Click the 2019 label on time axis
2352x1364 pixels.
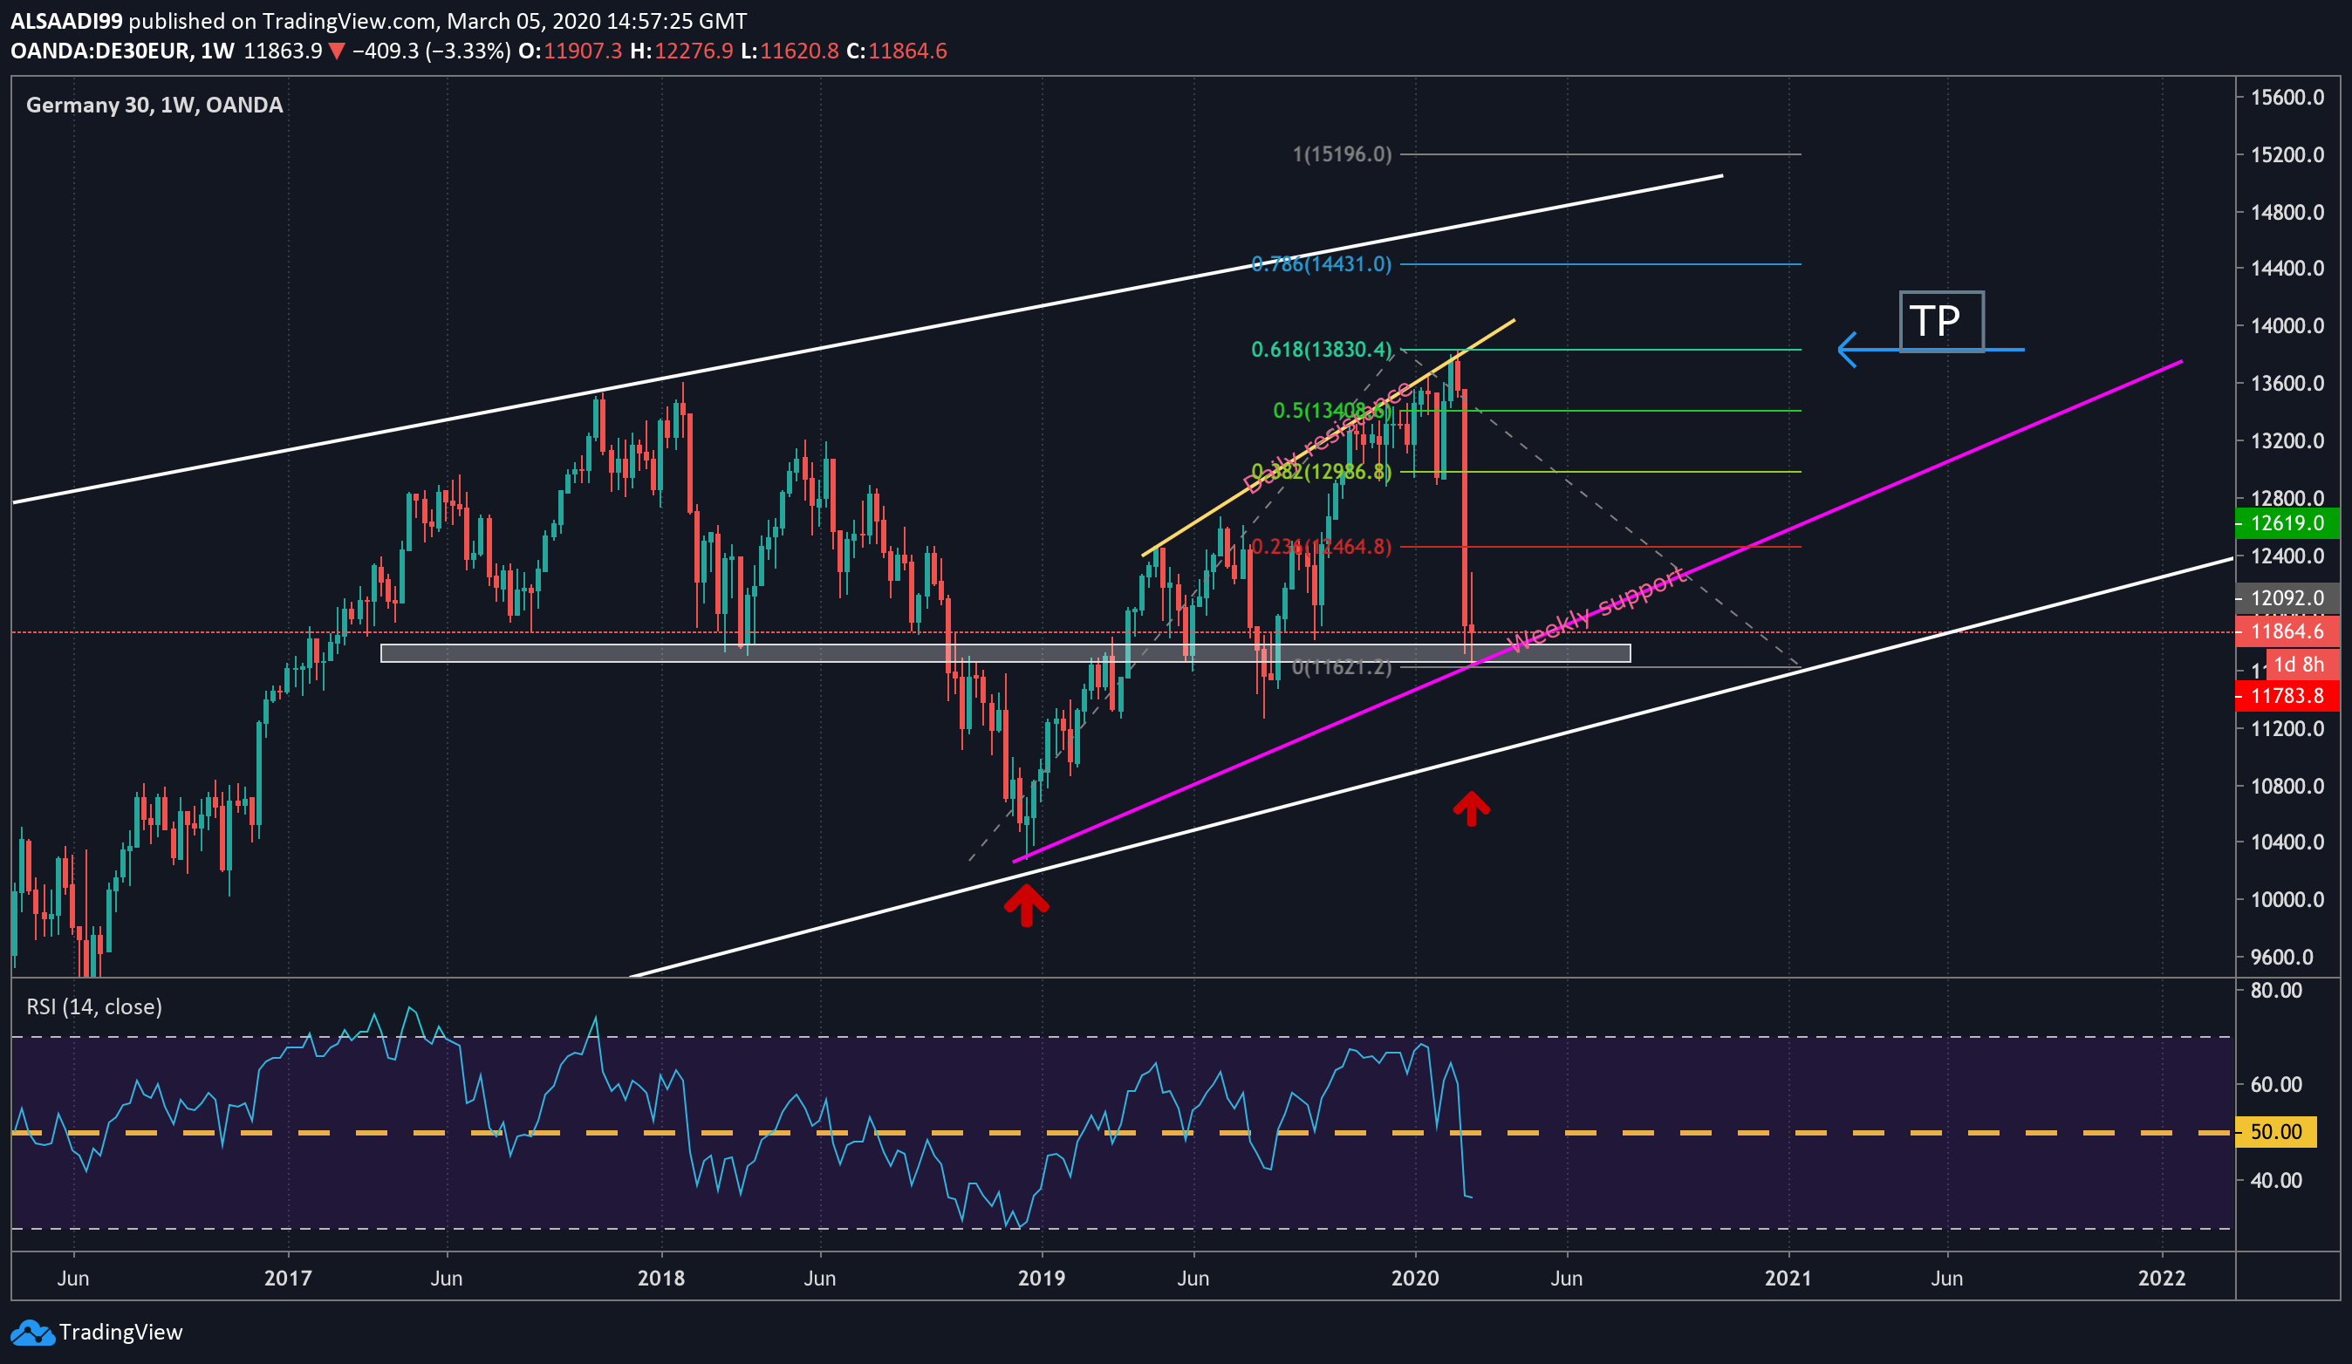pyautogui.click(x=1042, y=1279)
